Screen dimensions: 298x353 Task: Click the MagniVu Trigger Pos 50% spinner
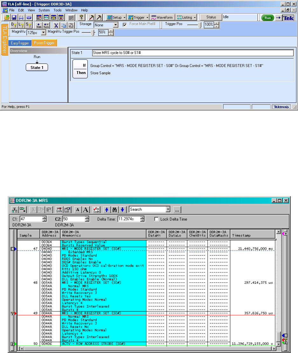point(111,33)
